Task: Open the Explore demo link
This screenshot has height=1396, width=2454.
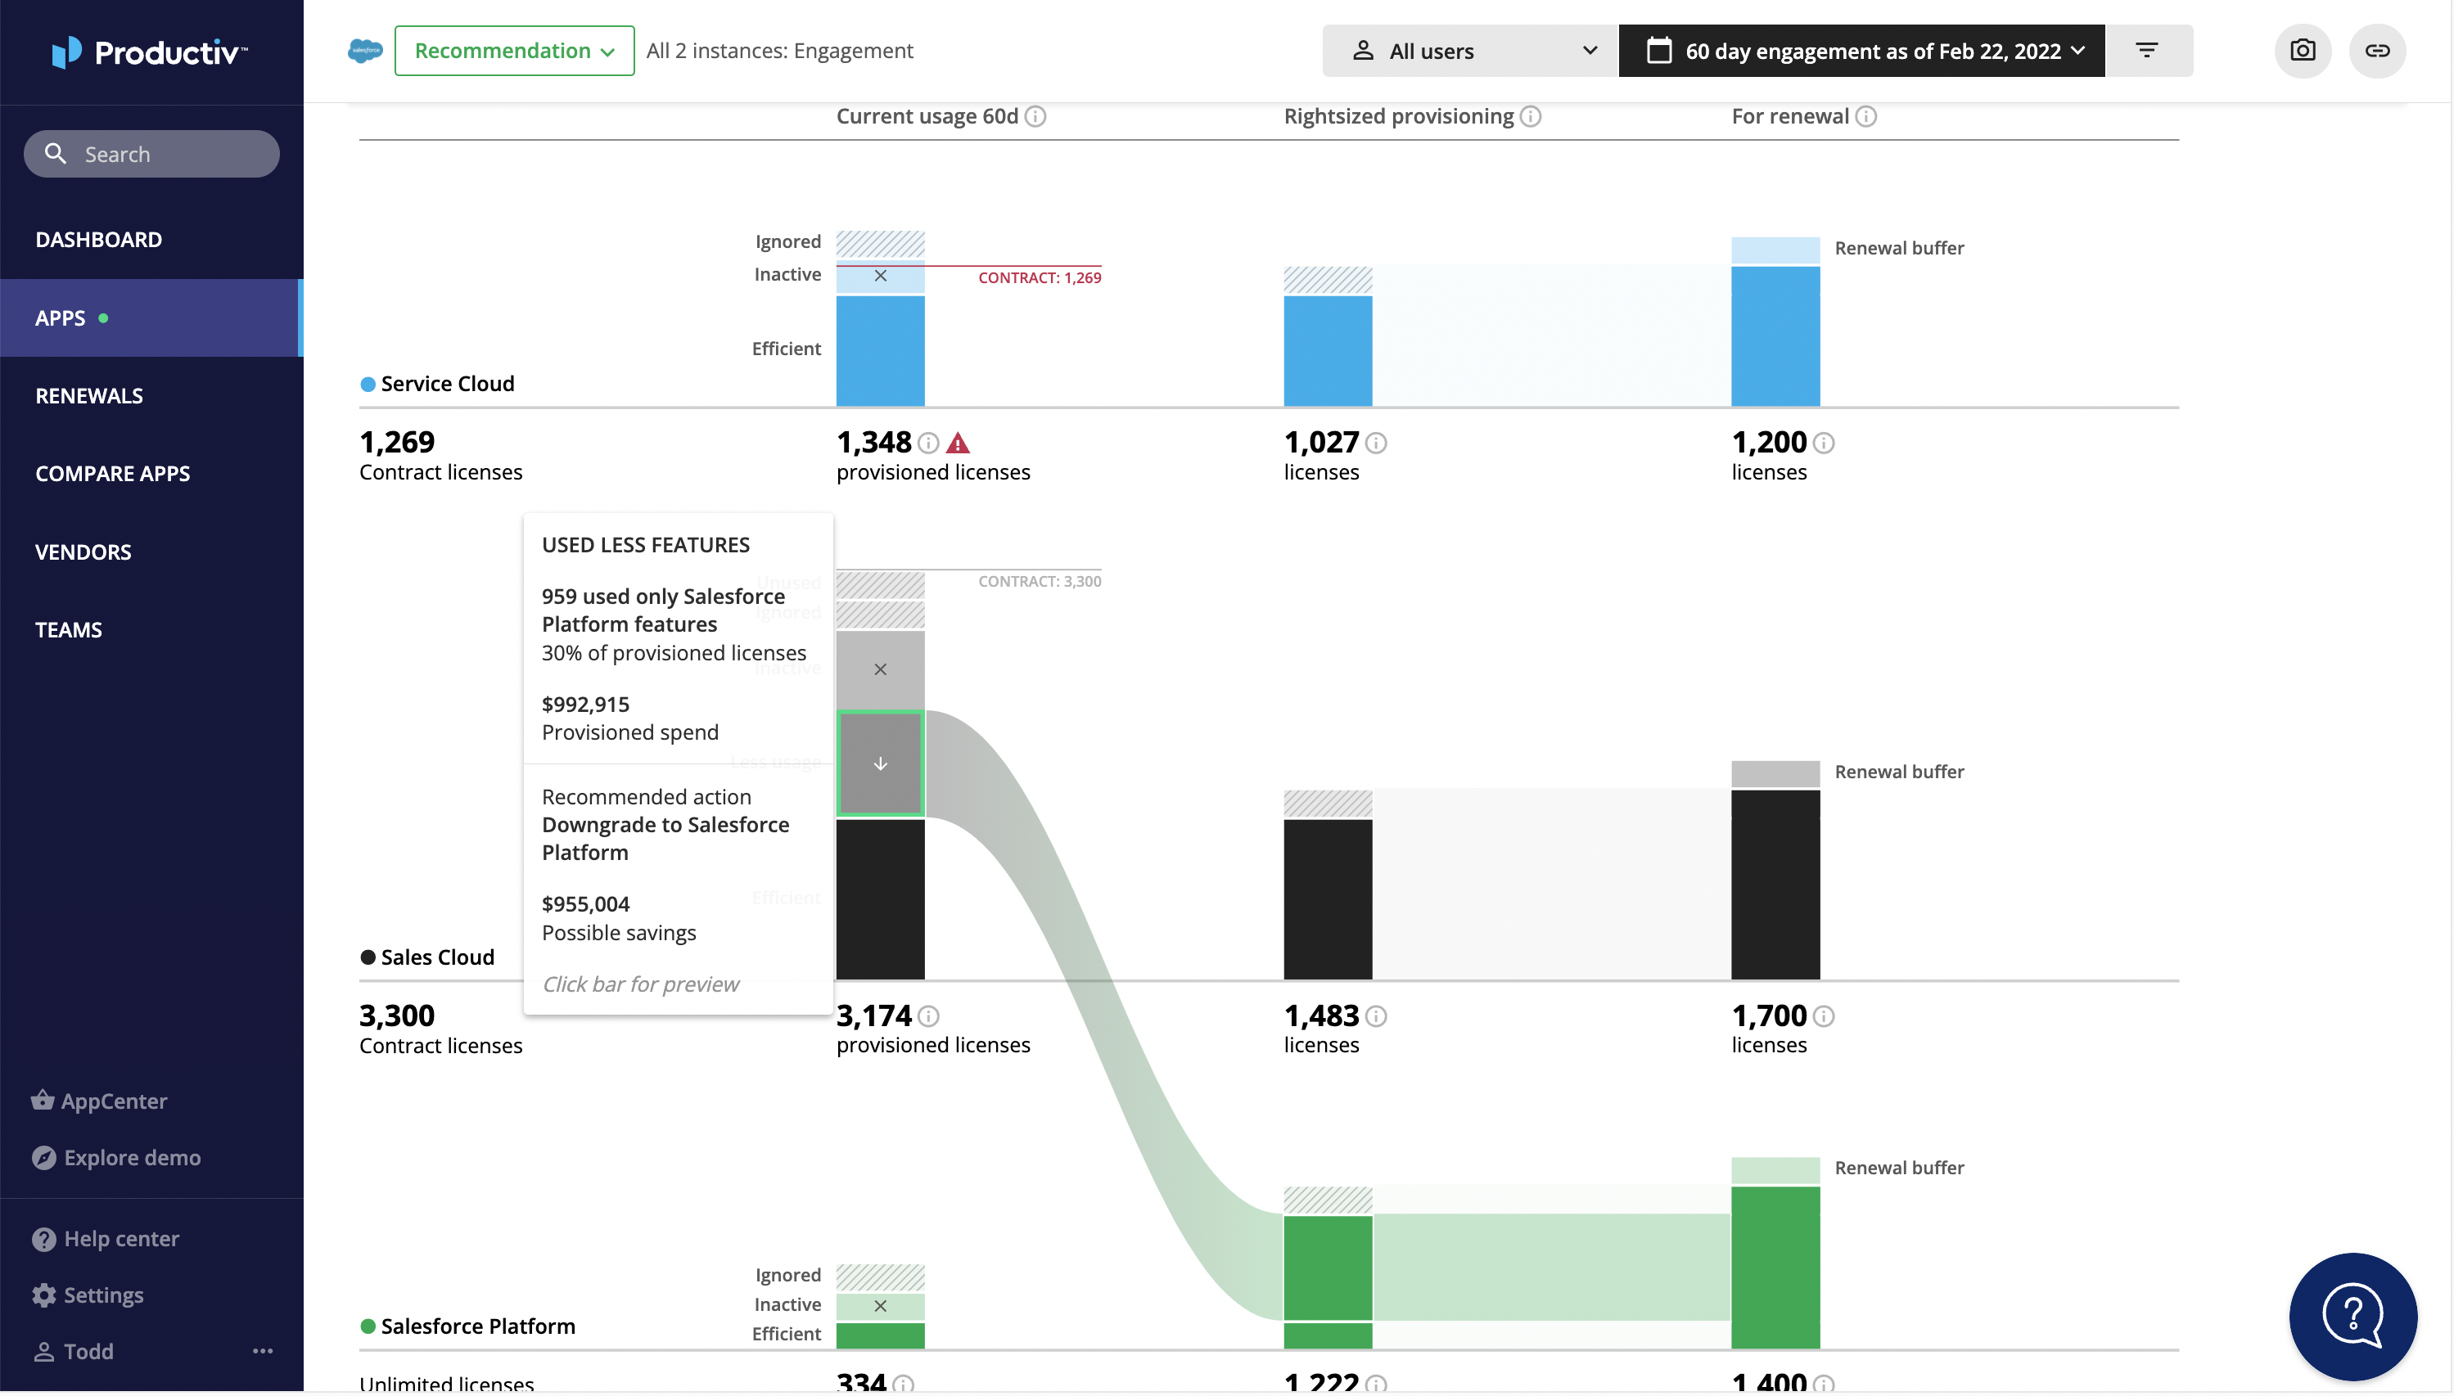Action: pos(132,1157)
